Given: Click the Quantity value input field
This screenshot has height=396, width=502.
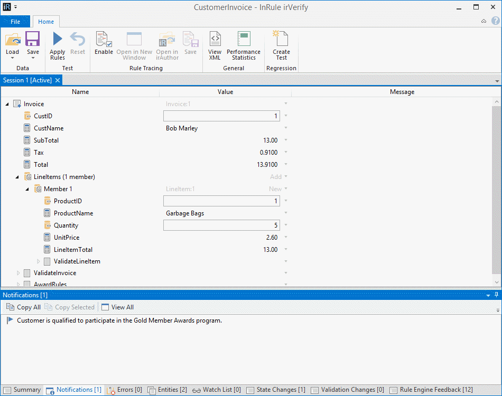Looking at the screenshot, I should point(221,225).
